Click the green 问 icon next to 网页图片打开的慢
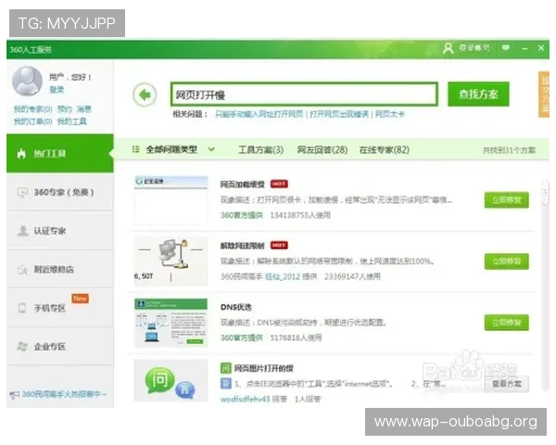Viewport: 556px width, 445px height. click(x=225, y=368)
